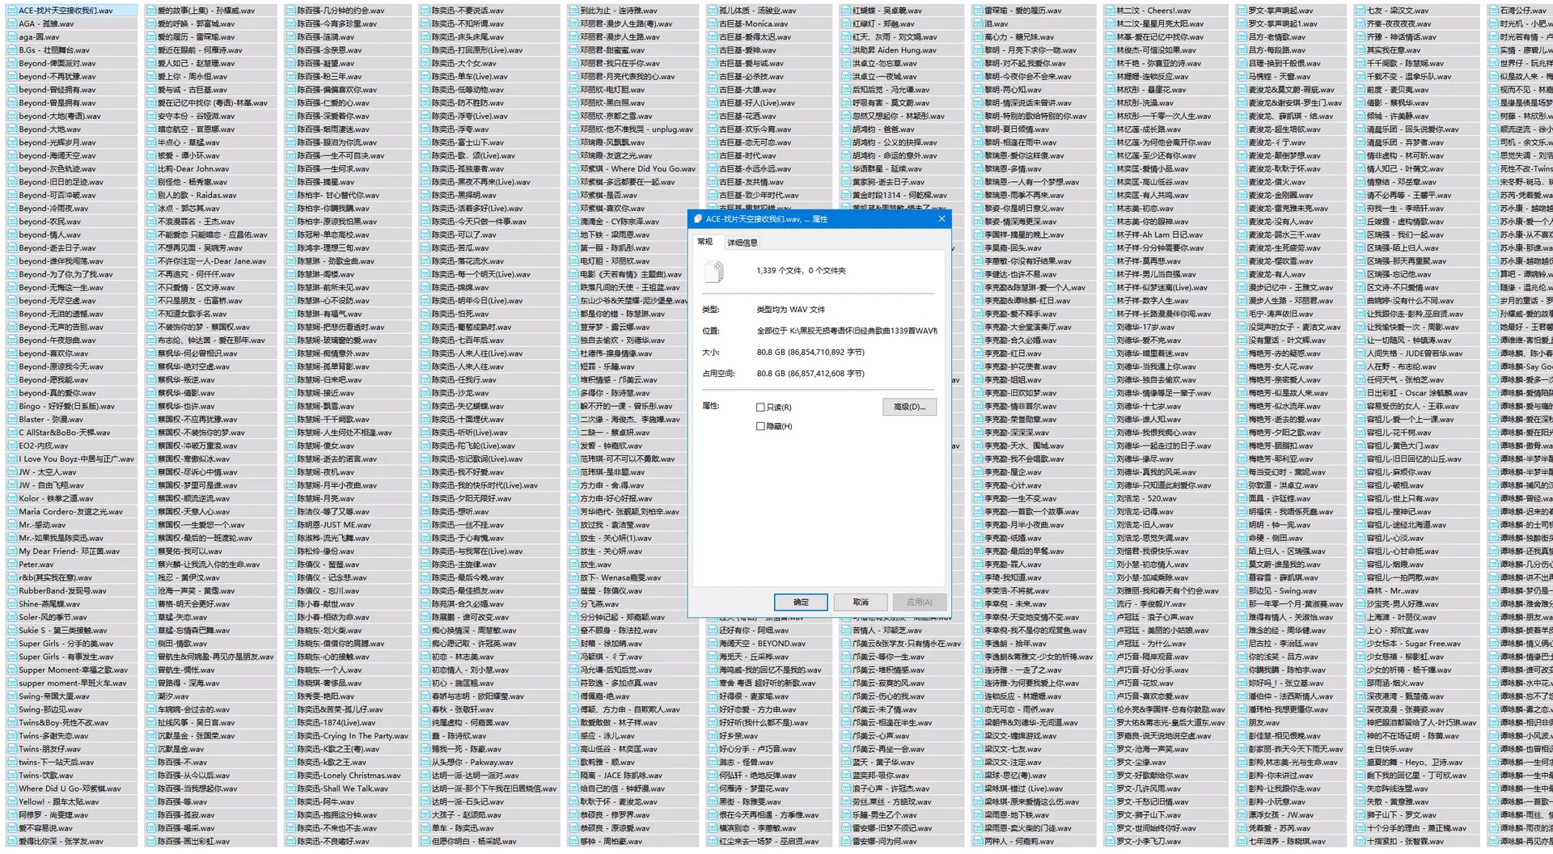This screenshot has width=1553, height=854.
Task: Select file name 'aga-圆.wav'
Action: point(40,37)
